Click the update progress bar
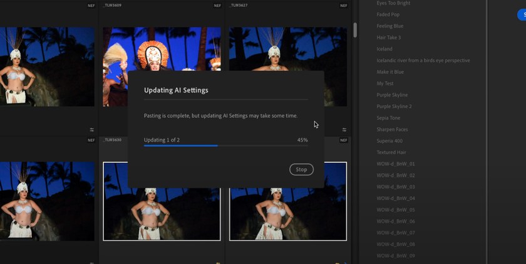526x264 pixels. pyautogui.click(x=226, y=145)
